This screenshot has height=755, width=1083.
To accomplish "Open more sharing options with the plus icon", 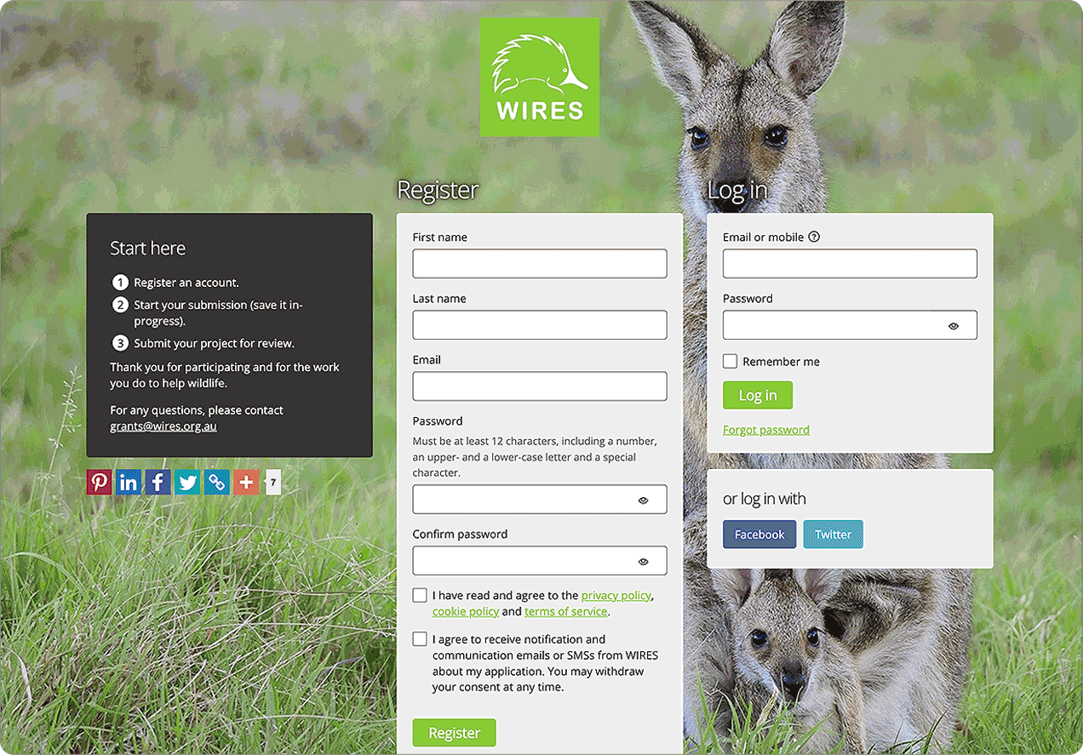I will coord(246,482).
